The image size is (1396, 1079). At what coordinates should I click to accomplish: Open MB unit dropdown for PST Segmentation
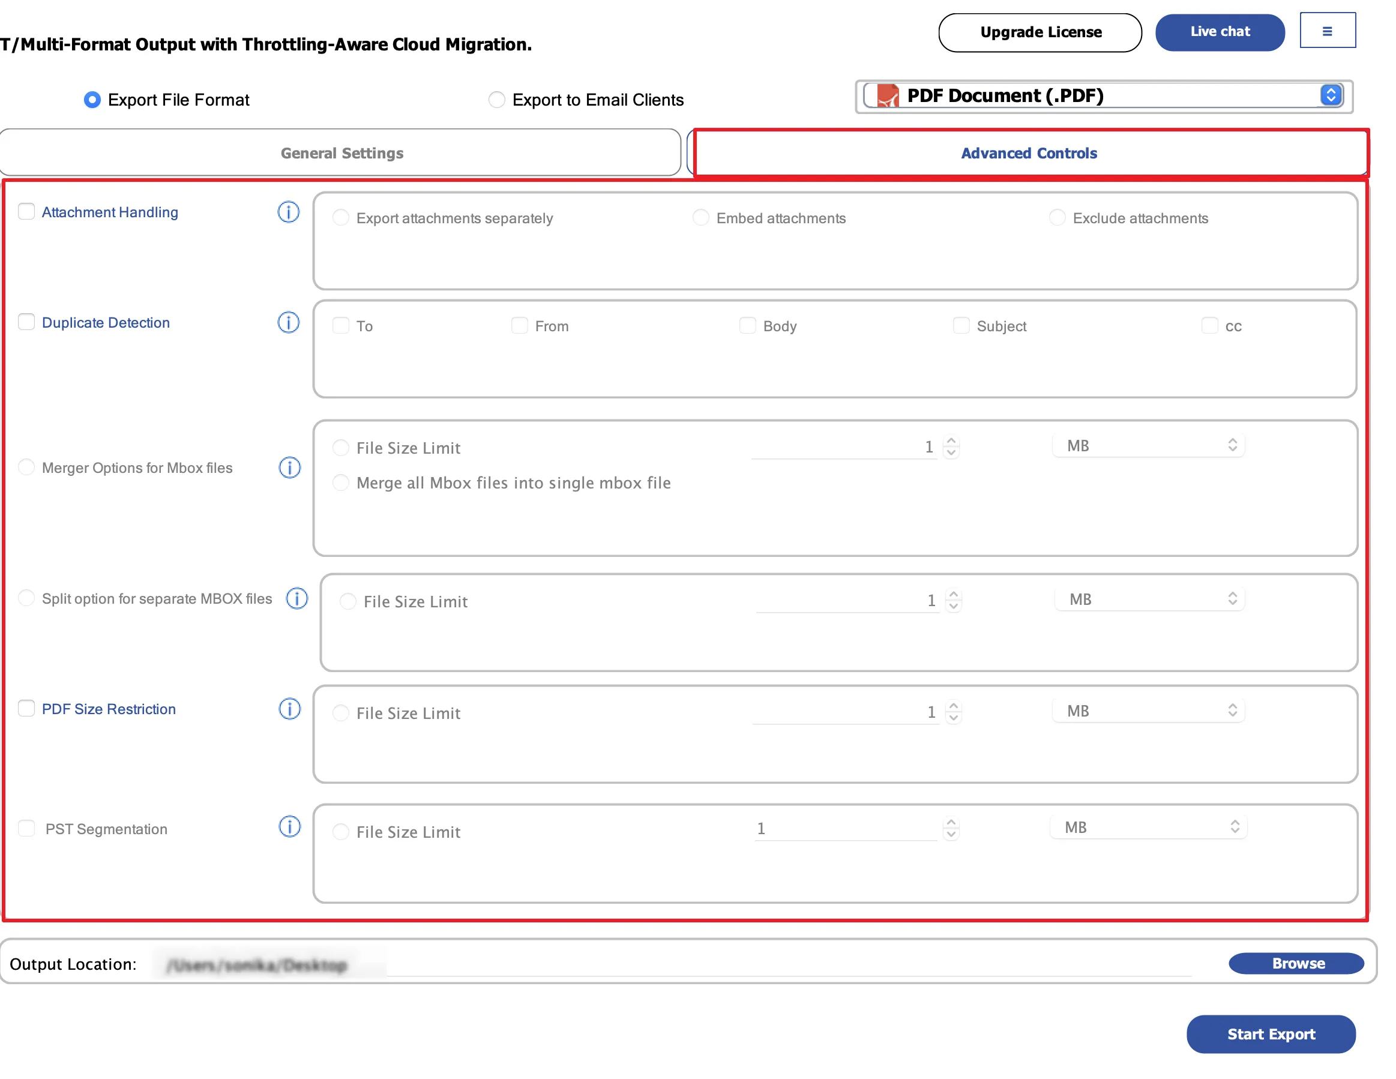[x=1148, y=827]
